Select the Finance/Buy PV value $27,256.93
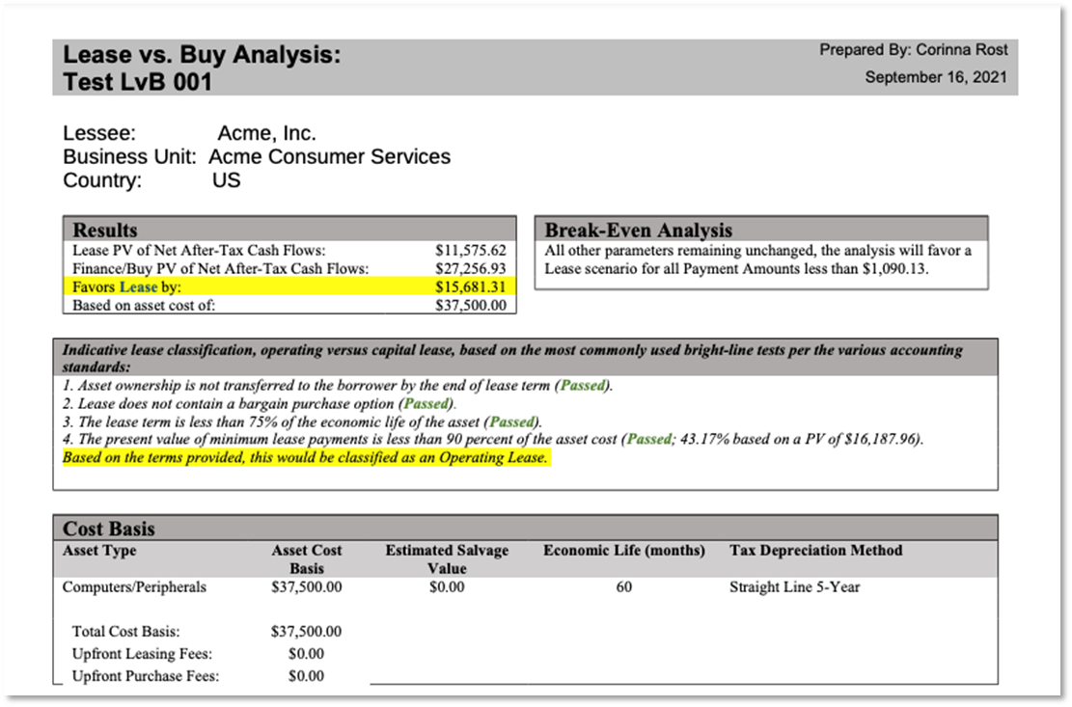 pyautogui.click(x=471, y=268)
